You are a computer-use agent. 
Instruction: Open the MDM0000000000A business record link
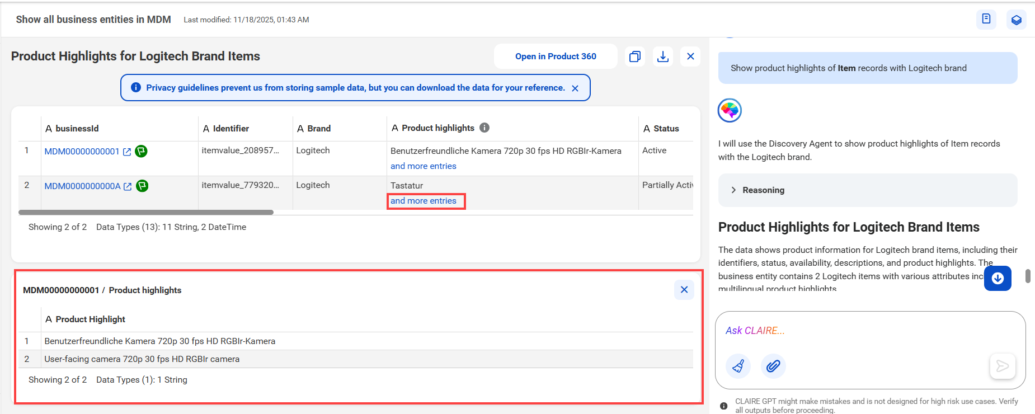pos(82,186)
